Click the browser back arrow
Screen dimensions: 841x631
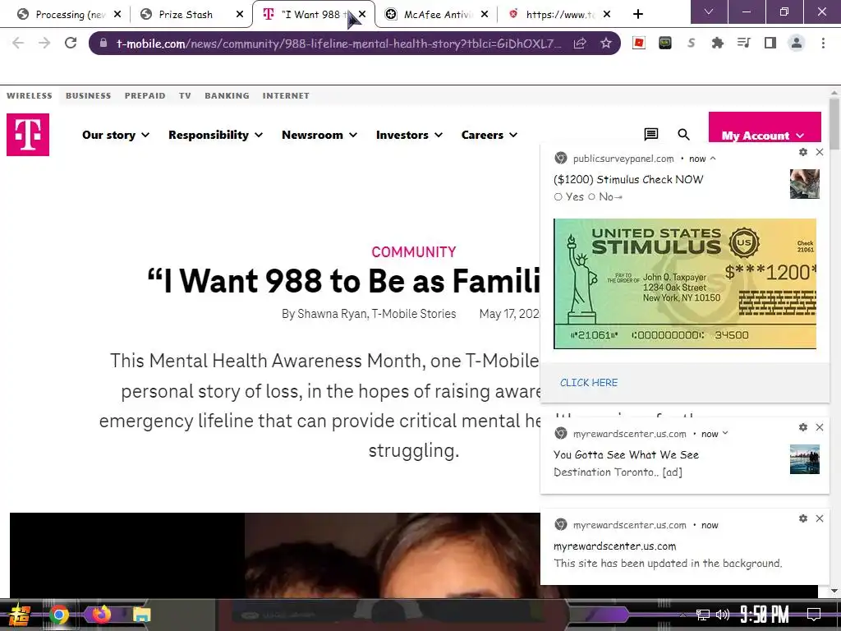tap(18, 43)
